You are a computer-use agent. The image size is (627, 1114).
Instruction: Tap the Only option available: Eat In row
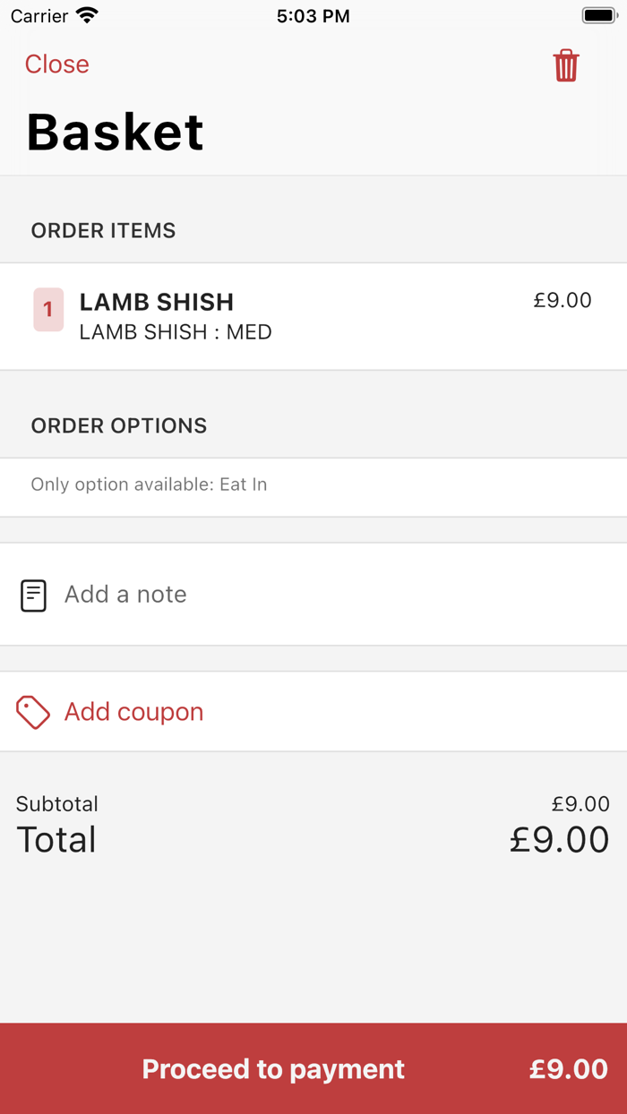(x=149, y=484)
